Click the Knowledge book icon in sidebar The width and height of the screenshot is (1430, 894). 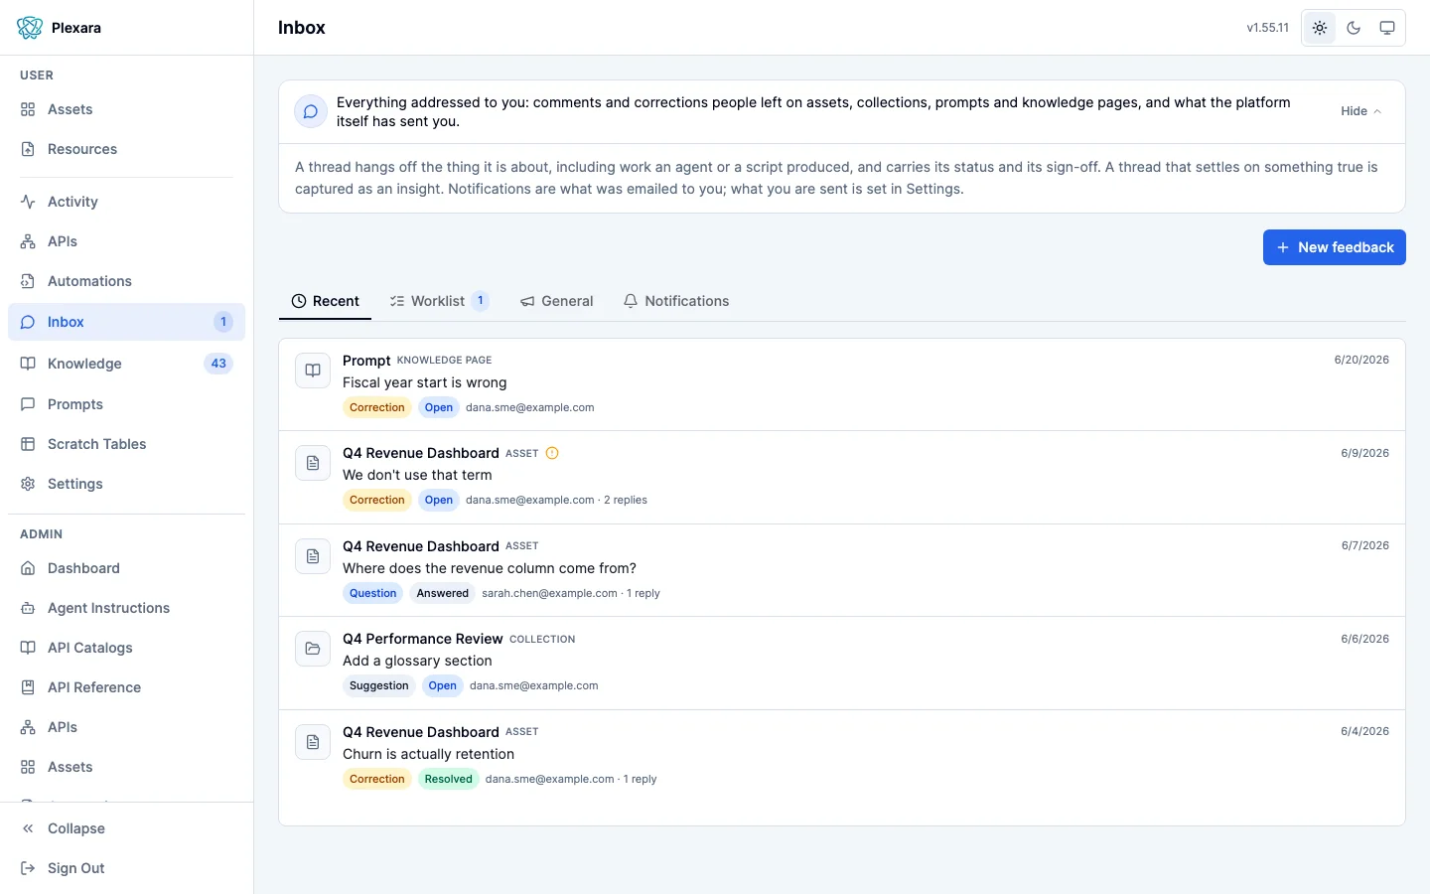[28, 364]
